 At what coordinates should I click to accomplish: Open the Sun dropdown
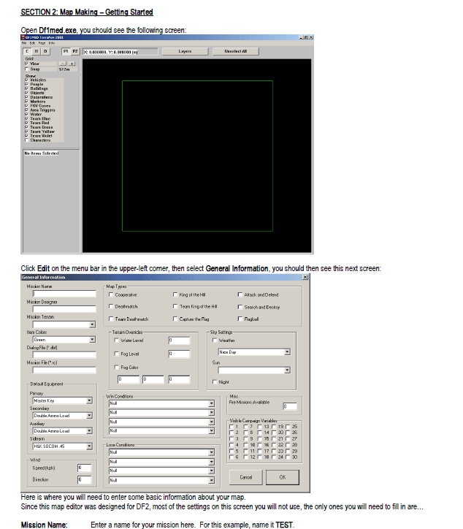click(287, 370)
